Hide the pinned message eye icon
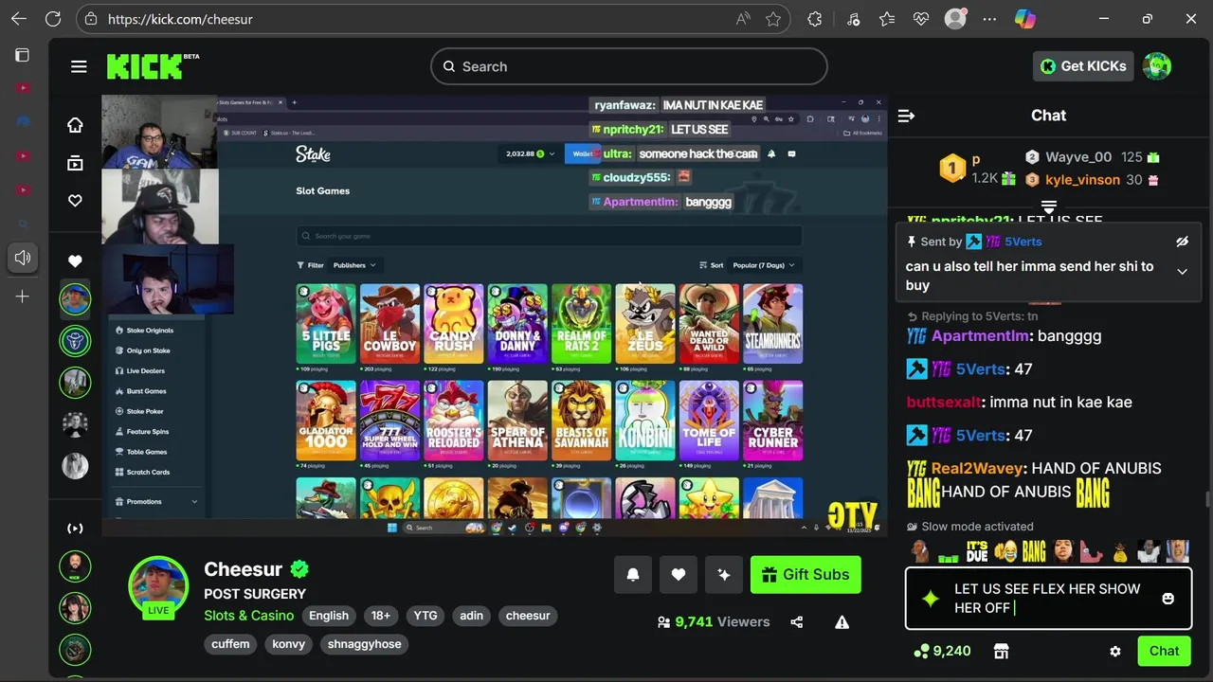The width and height of the screenshot is (1213, 682). coord(1182,242)
